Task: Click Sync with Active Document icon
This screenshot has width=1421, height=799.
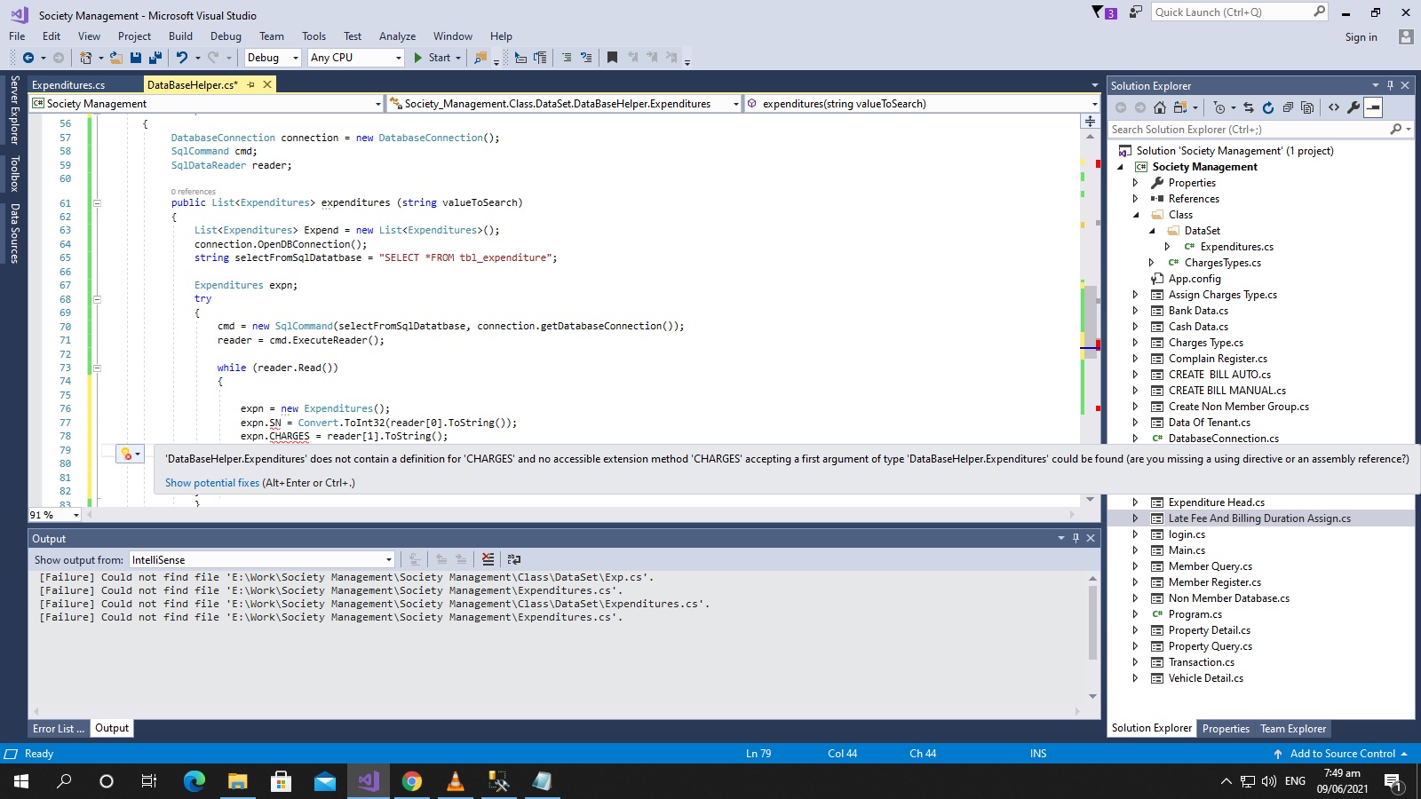Action: 1249,107
